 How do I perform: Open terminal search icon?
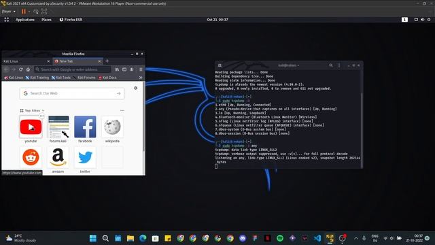tap(331, 65)
